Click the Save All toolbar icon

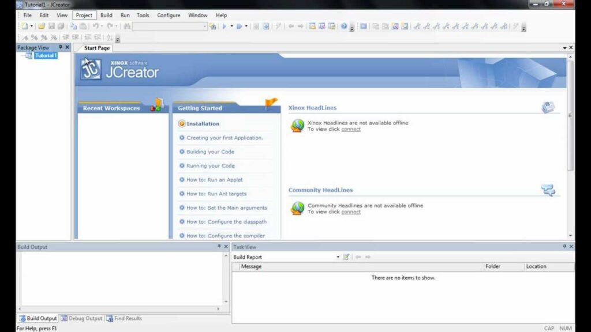[61, 27]
